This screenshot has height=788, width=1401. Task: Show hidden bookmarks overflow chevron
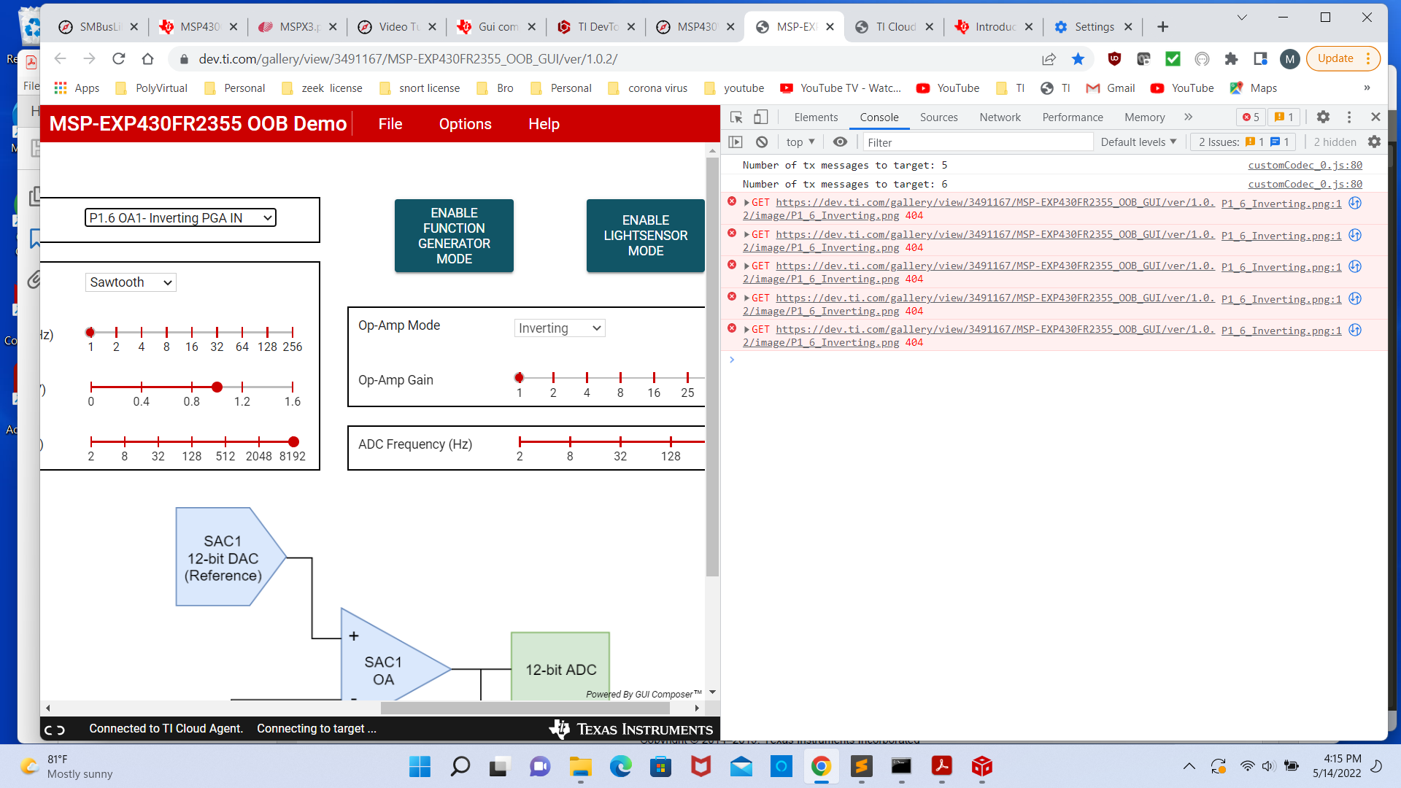(1367, 88)
